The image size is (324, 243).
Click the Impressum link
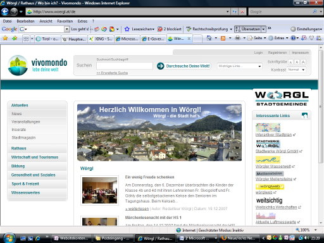[301, 53]
